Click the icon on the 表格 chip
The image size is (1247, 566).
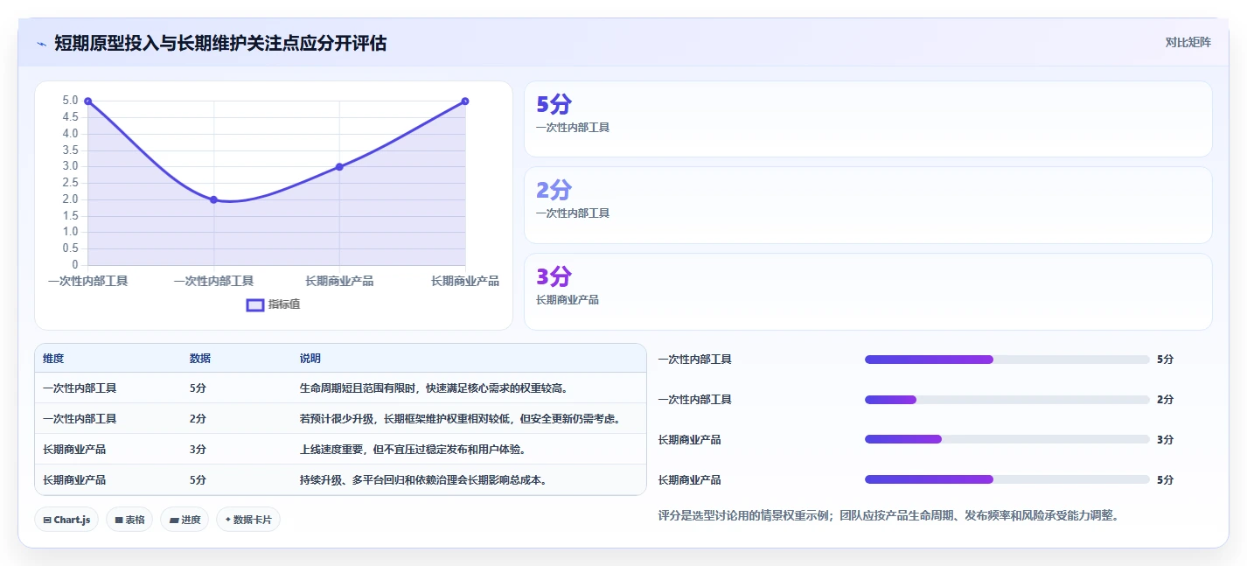(x=119, y=520)
